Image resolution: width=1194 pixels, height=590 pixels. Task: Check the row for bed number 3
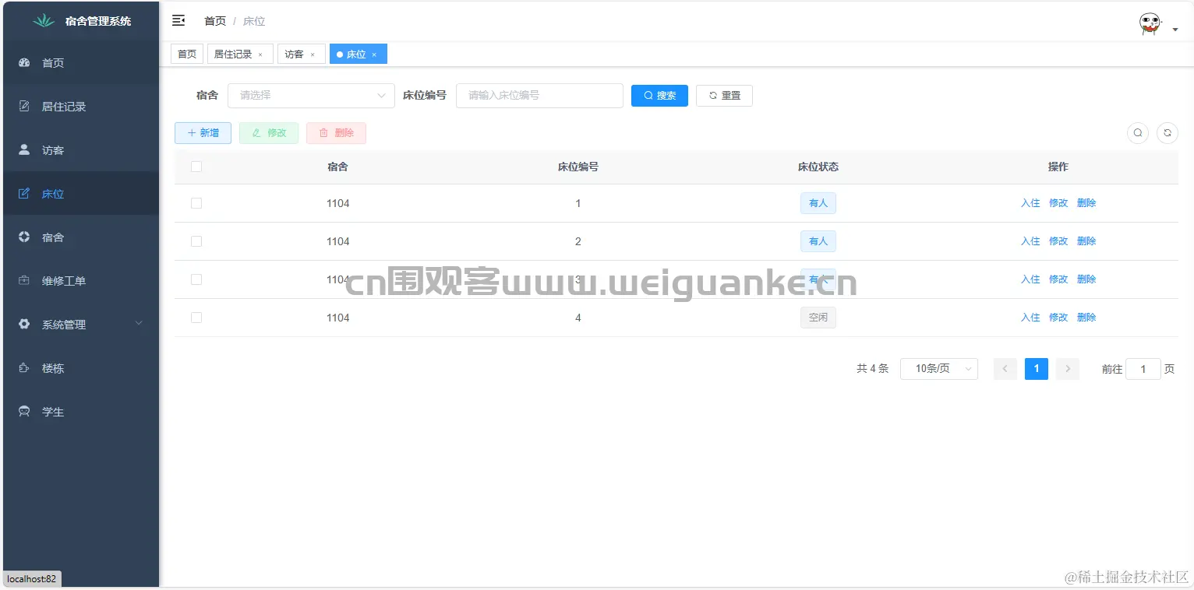[196, 279]
